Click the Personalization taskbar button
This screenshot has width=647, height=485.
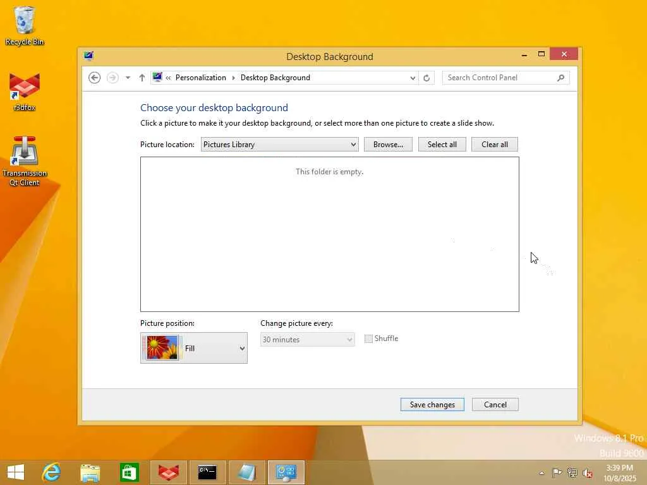(x=286, y=472)
